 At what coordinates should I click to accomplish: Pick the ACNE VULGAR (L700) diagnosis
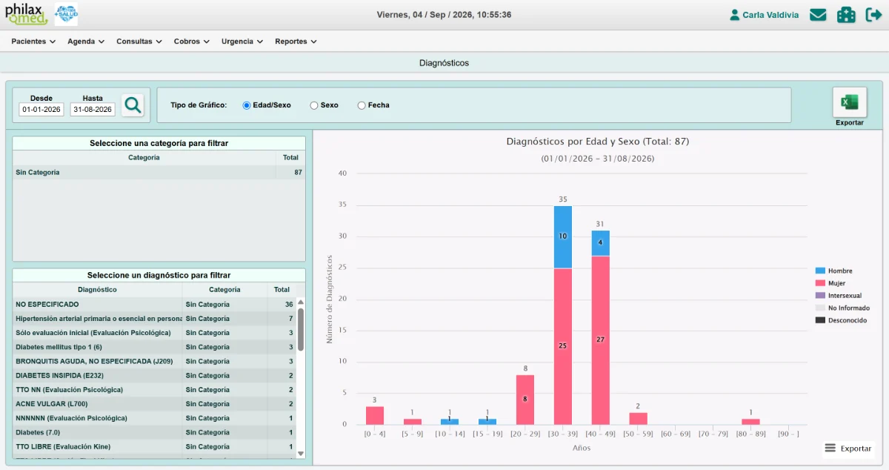tap(154, 404)
